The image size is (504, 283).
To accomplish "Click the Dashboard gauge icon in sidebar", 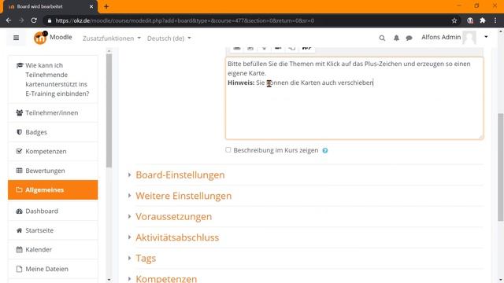I will click(19, 211).
